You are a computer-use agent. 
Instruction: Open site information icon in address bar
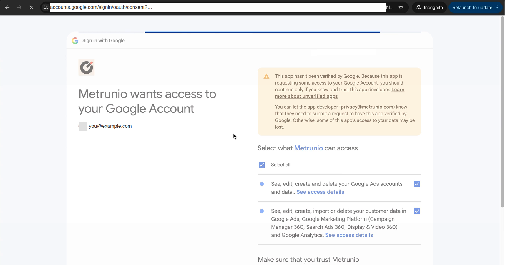click(x=46, y=7)
